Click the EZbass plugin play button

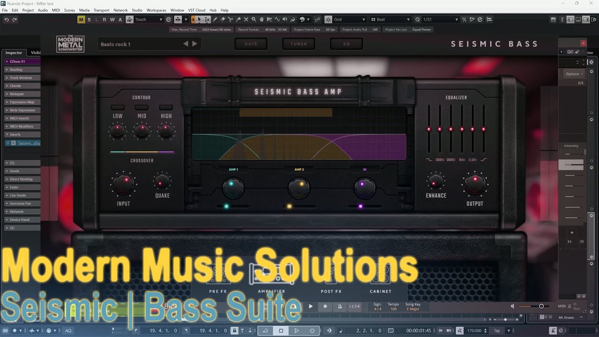(x=310, y=306)
